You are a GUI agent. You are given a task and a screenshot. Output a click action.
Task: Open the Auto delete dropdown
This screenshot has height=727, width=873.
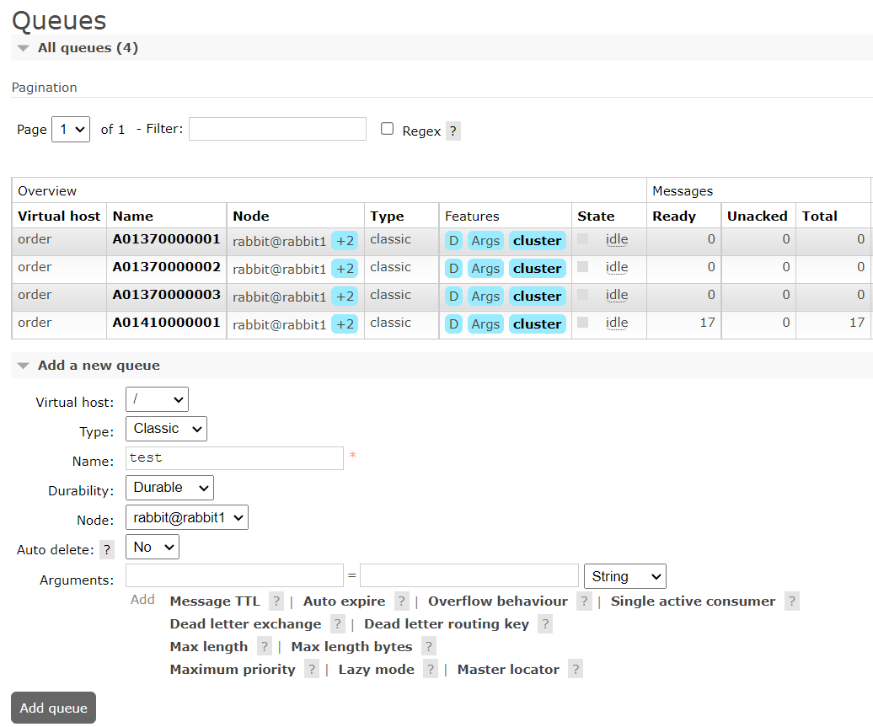[x=153, y=548]
